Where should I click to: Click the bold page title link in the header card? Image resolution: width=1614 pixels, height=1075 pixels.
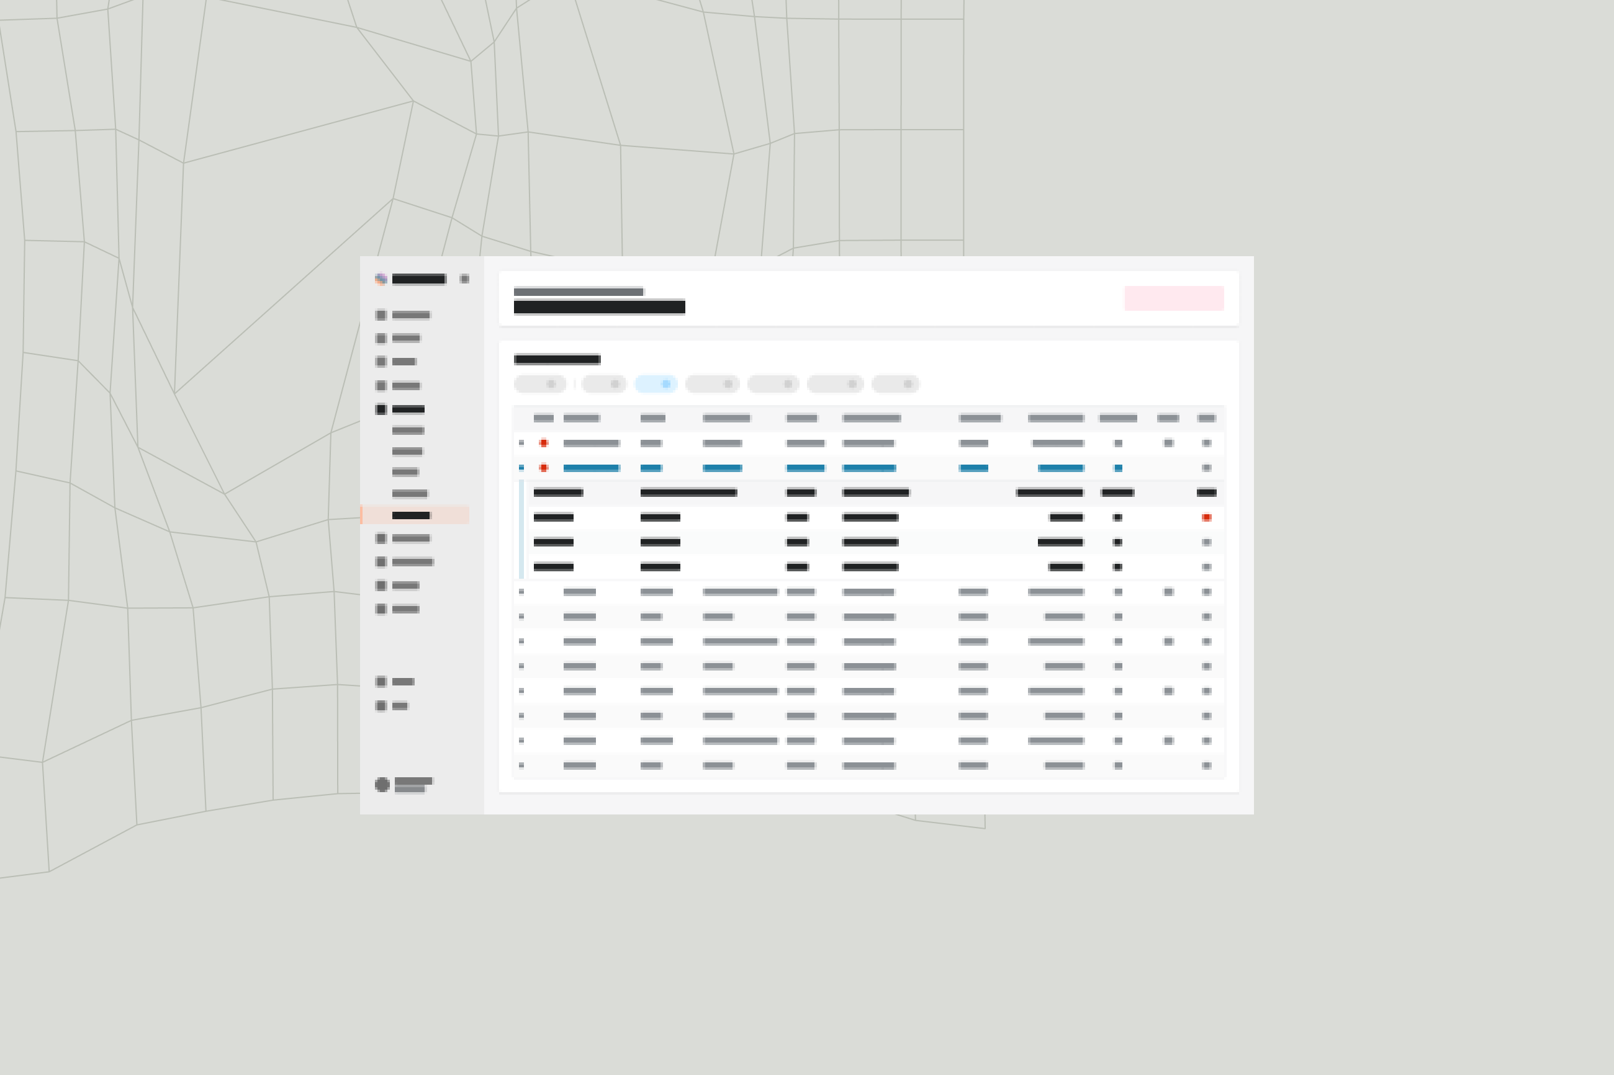[x=599, y=307]
